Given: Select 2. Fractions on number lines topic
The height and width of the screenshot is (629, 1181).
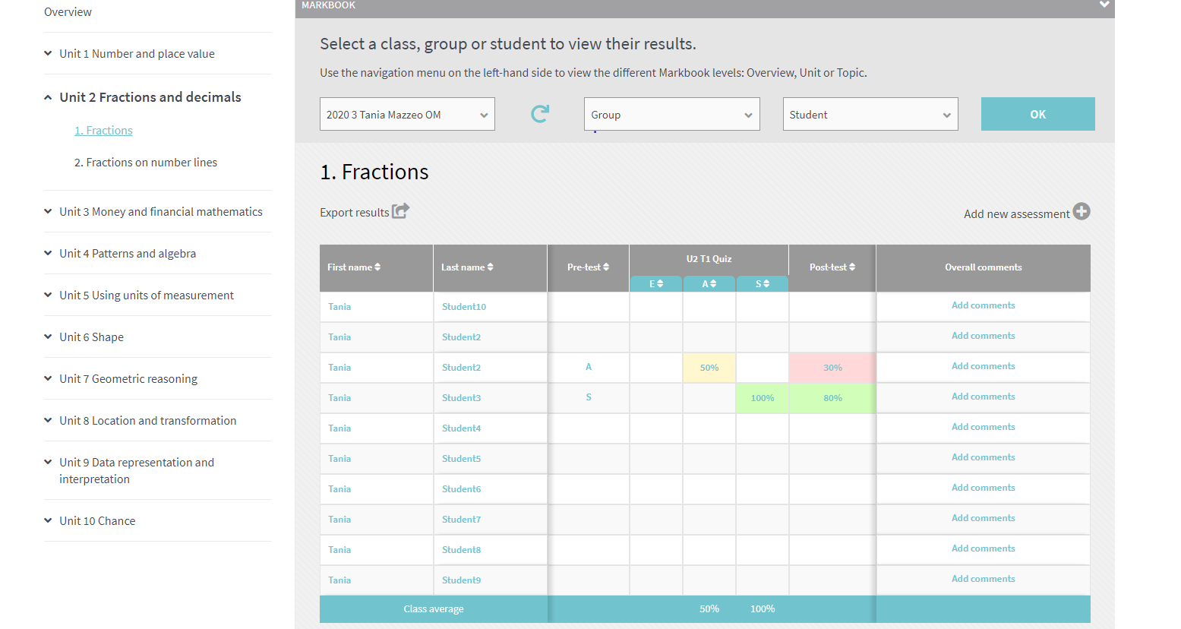Looking at the screenshot, I should point(146,162).
